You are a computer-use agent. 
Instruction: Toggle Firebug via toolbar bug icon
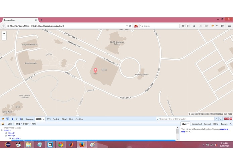[213, 26]
